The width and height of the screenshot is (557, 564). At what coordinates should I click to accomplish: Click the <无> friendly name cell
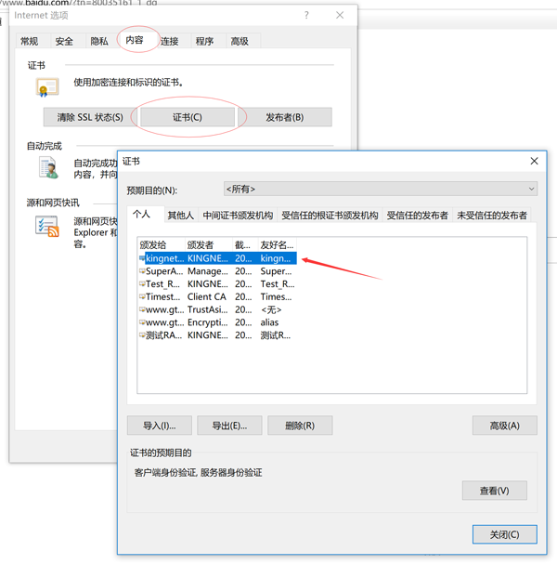[271, 309]
